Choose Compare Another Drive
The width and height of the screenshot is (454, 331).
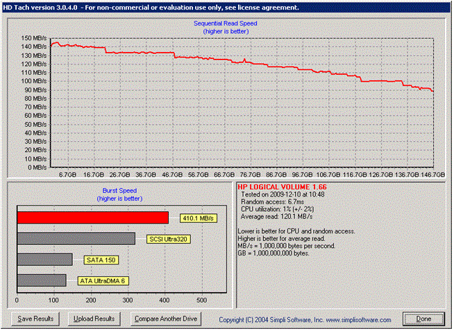click(166, 319)
